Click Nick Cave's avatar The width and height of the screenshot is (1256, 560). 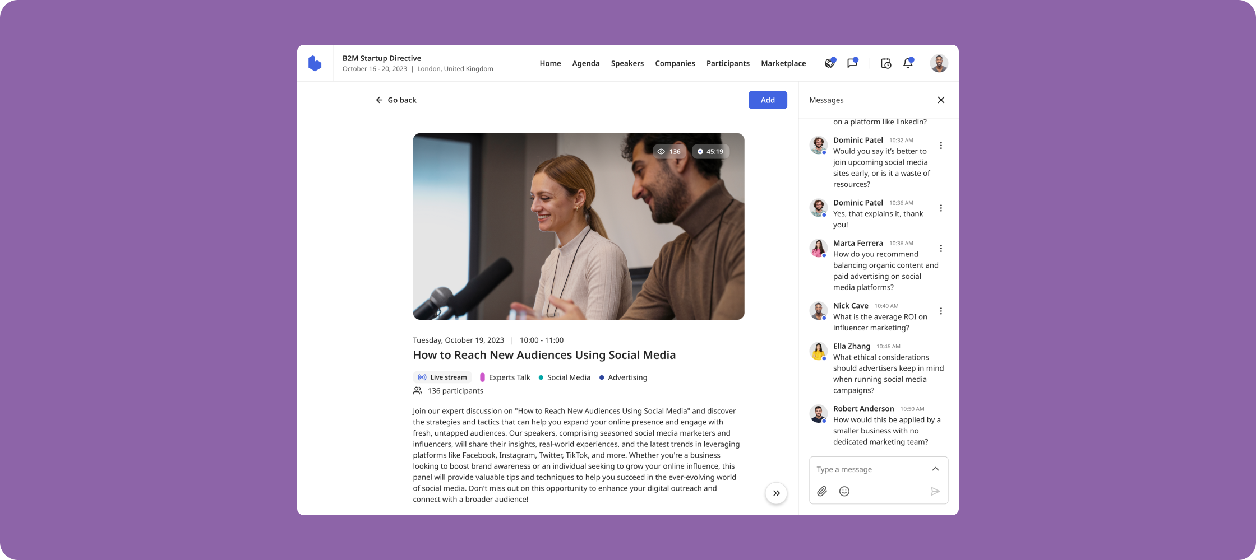(x=819, y=311)
